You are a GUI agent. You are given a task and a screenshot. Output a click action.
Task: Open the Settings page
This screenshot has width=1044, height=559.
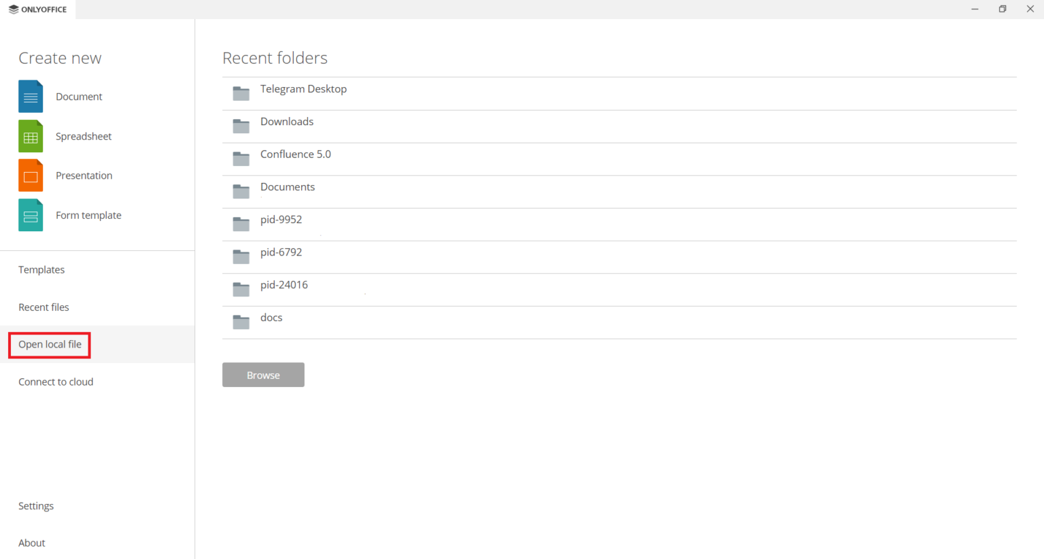36,506
